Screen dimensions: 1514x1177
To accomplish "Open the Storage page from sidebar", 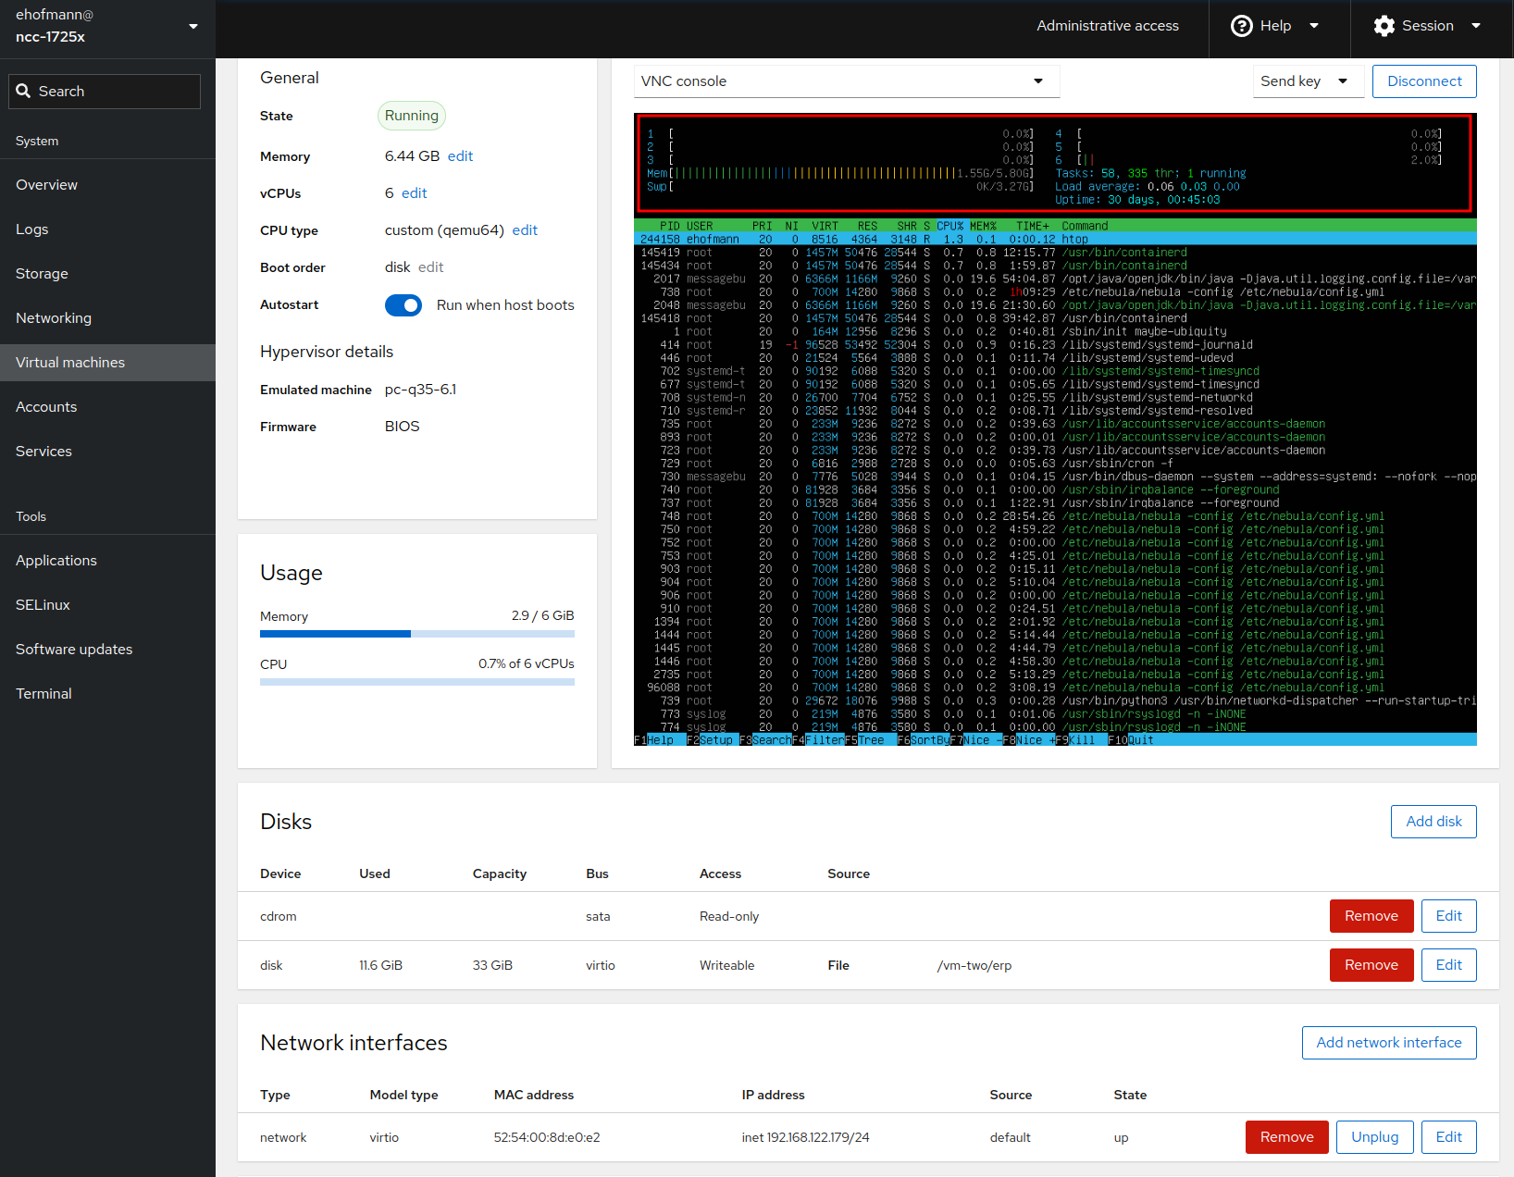I will point(42,274).
